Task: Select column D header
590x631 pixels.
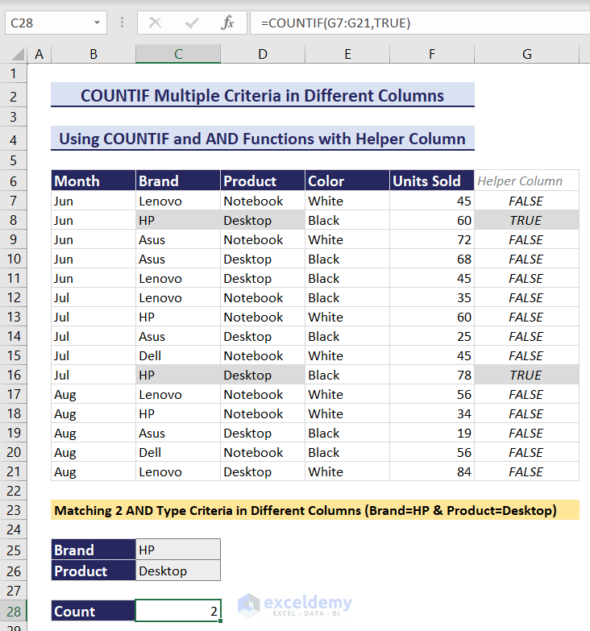Action: click(x=263, y=54)
